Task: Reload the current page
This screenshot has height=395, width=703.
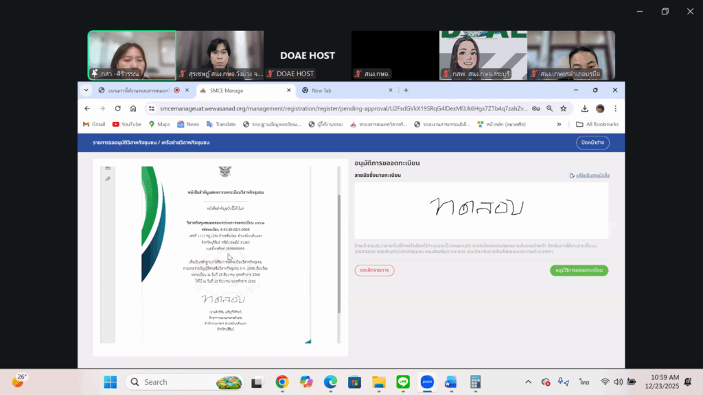Action: pyautogui.click(x=117, y=108)
